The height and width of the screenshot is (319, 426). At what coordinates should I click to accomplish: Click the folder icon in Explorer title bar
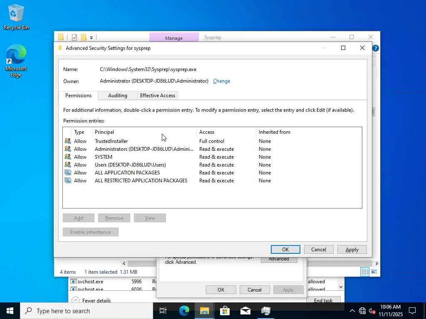(61, 37)
